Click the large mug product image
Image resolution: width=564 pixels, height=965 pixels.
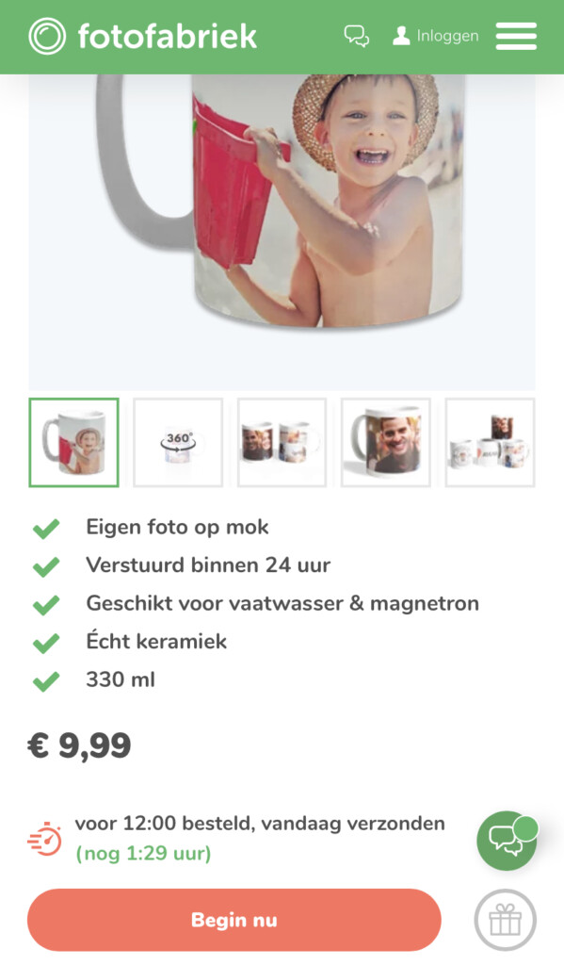click(282, 232)
